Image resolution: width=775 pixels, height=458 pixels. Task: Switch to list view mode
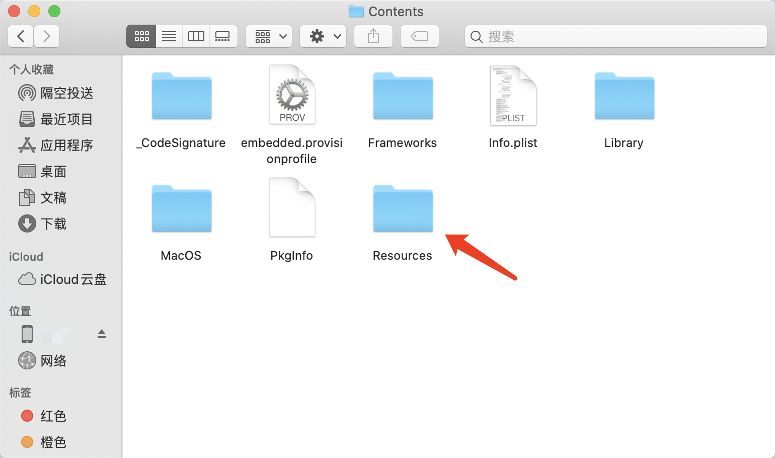[169, 36]
